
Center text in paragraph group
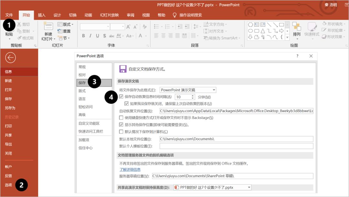[164, 35]
